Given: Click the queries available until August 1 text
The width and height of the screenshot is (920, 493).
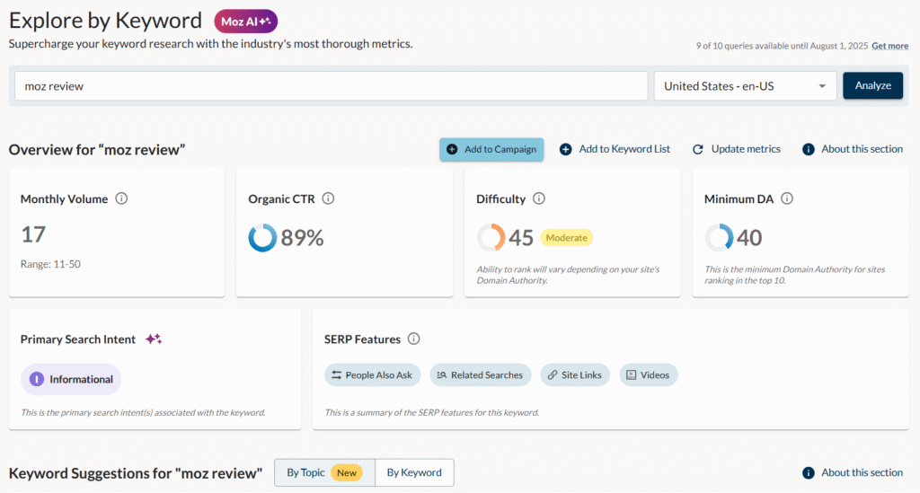Looking at the screenshot, I should pos(782,46).
